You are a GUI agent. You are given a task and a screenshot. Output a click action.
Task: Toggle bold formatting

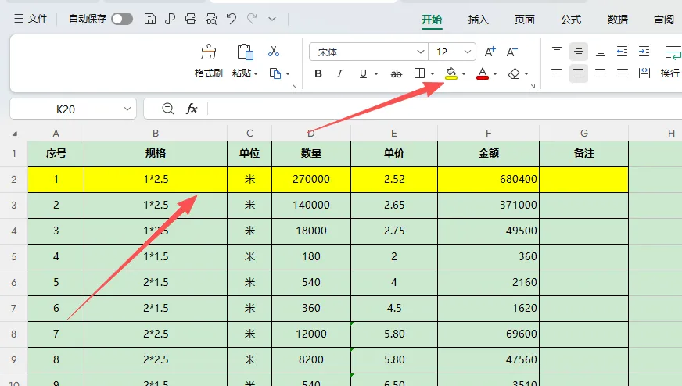(x=318, y=73)
